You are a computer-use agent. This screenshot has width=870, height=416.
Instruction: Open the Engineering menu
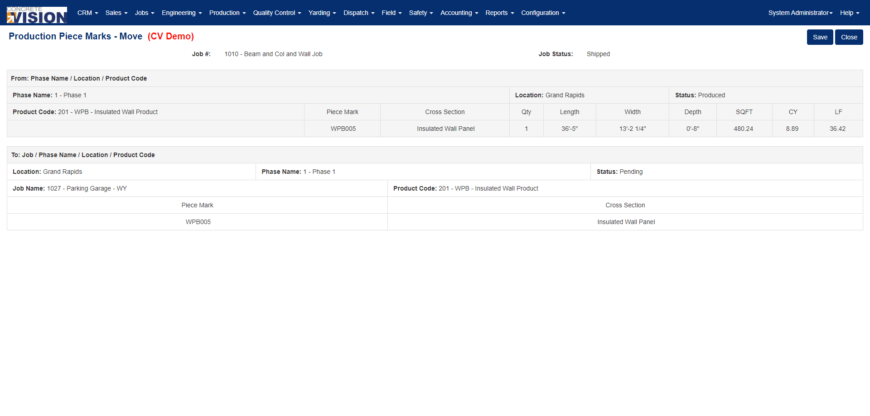pos(182,13)
